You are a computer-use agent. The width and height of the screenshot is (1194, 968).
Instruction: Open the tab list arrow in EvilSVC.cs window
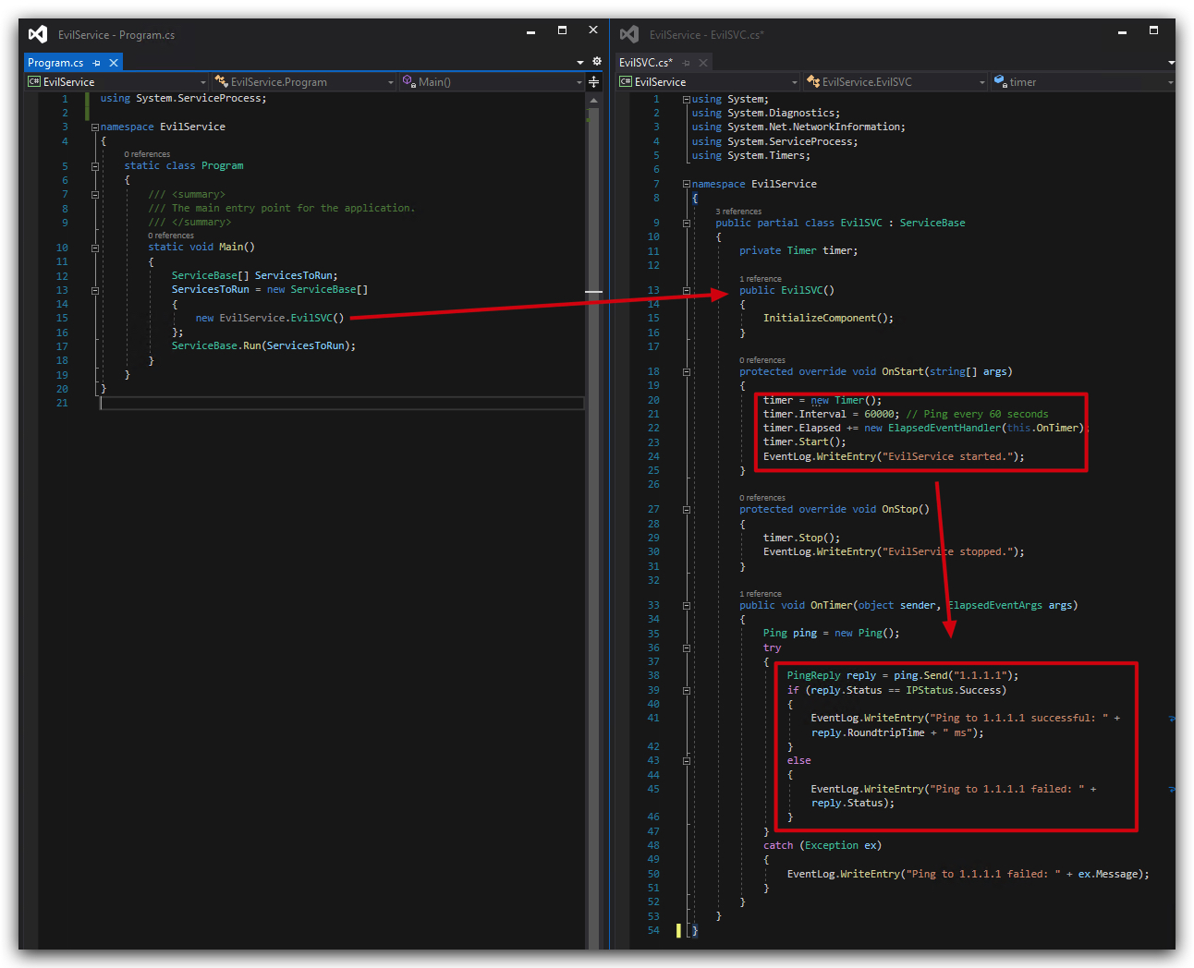click(x=1171, y=63)
